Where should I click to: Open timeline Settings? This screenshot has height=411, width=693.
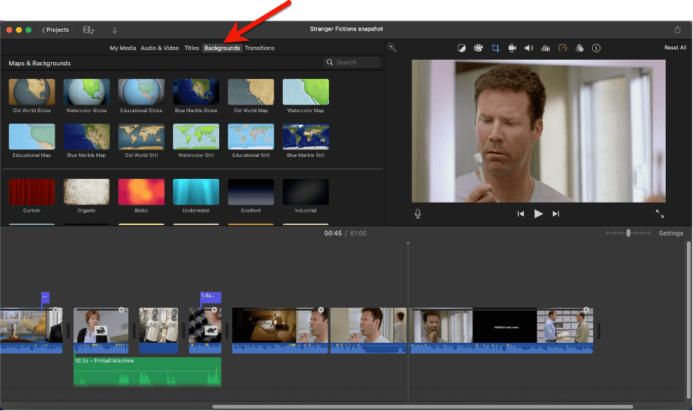coord(670,233)
